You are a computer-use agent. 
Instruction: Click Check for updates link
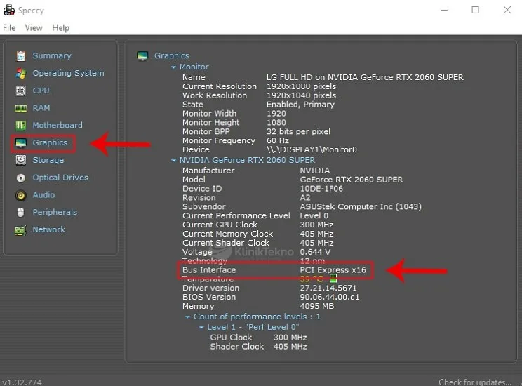pos(475,382)
